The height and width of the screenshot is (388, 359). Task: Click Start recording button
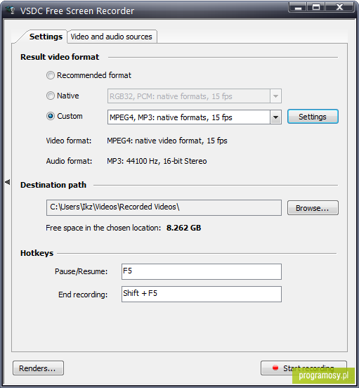point(303,368)
